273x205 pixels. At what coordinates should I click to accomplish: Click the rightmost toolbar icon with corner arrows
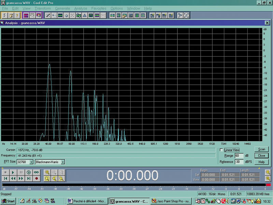[x=186, y=15]
